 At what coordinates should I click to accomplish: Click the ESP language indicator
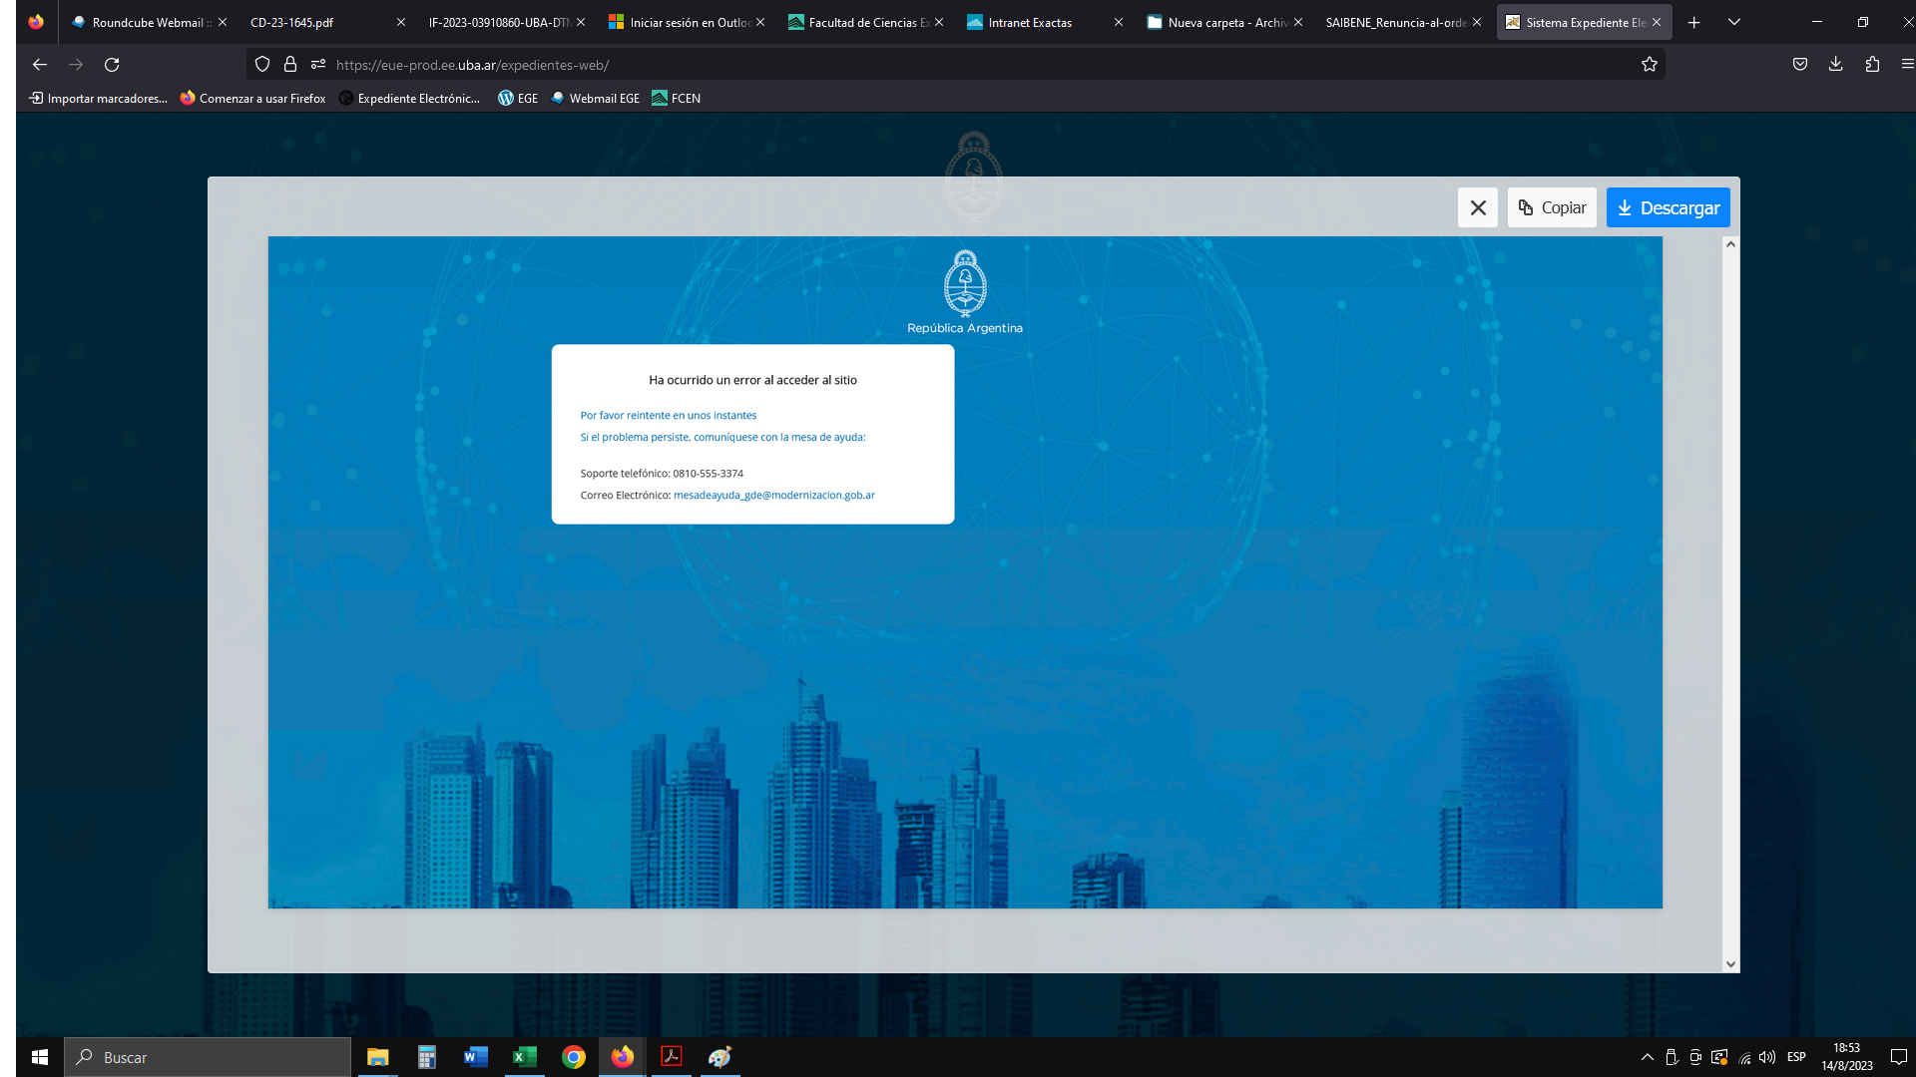1796,1057
